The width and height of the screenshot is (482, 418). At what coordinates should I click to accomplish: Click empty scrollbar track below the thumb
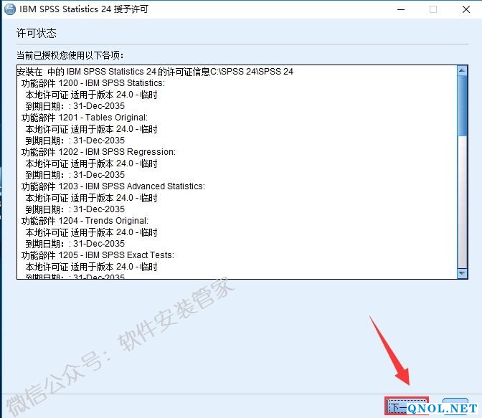pyautogui.click(x=462, y=208)
